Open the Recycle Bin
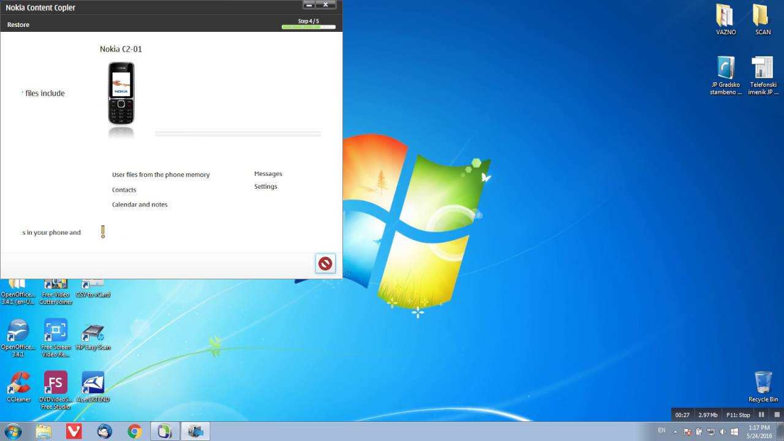Image resolution: width=784 pixels, height=441 pixels. [x=763, y=386]
